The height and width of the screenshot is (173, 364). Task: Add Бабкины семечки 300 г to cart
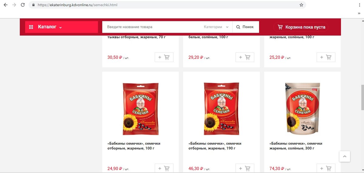[x=326, y=168]
